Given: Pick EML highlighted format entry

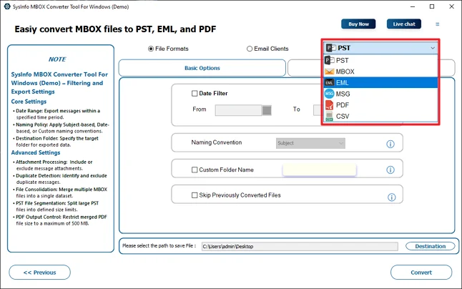Looking at the screenshot, I should (x=380, y=83).
